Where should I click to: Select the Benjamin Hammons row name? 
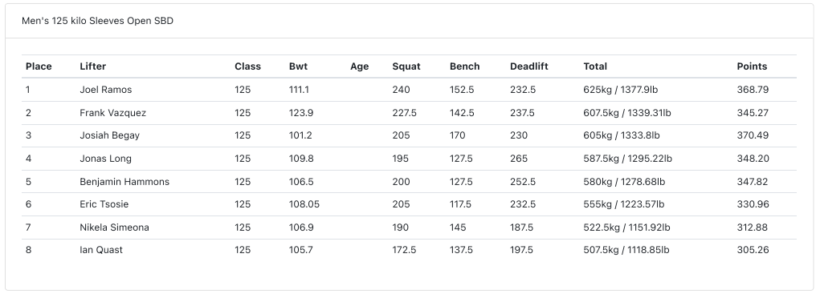[x=124, y=182]
